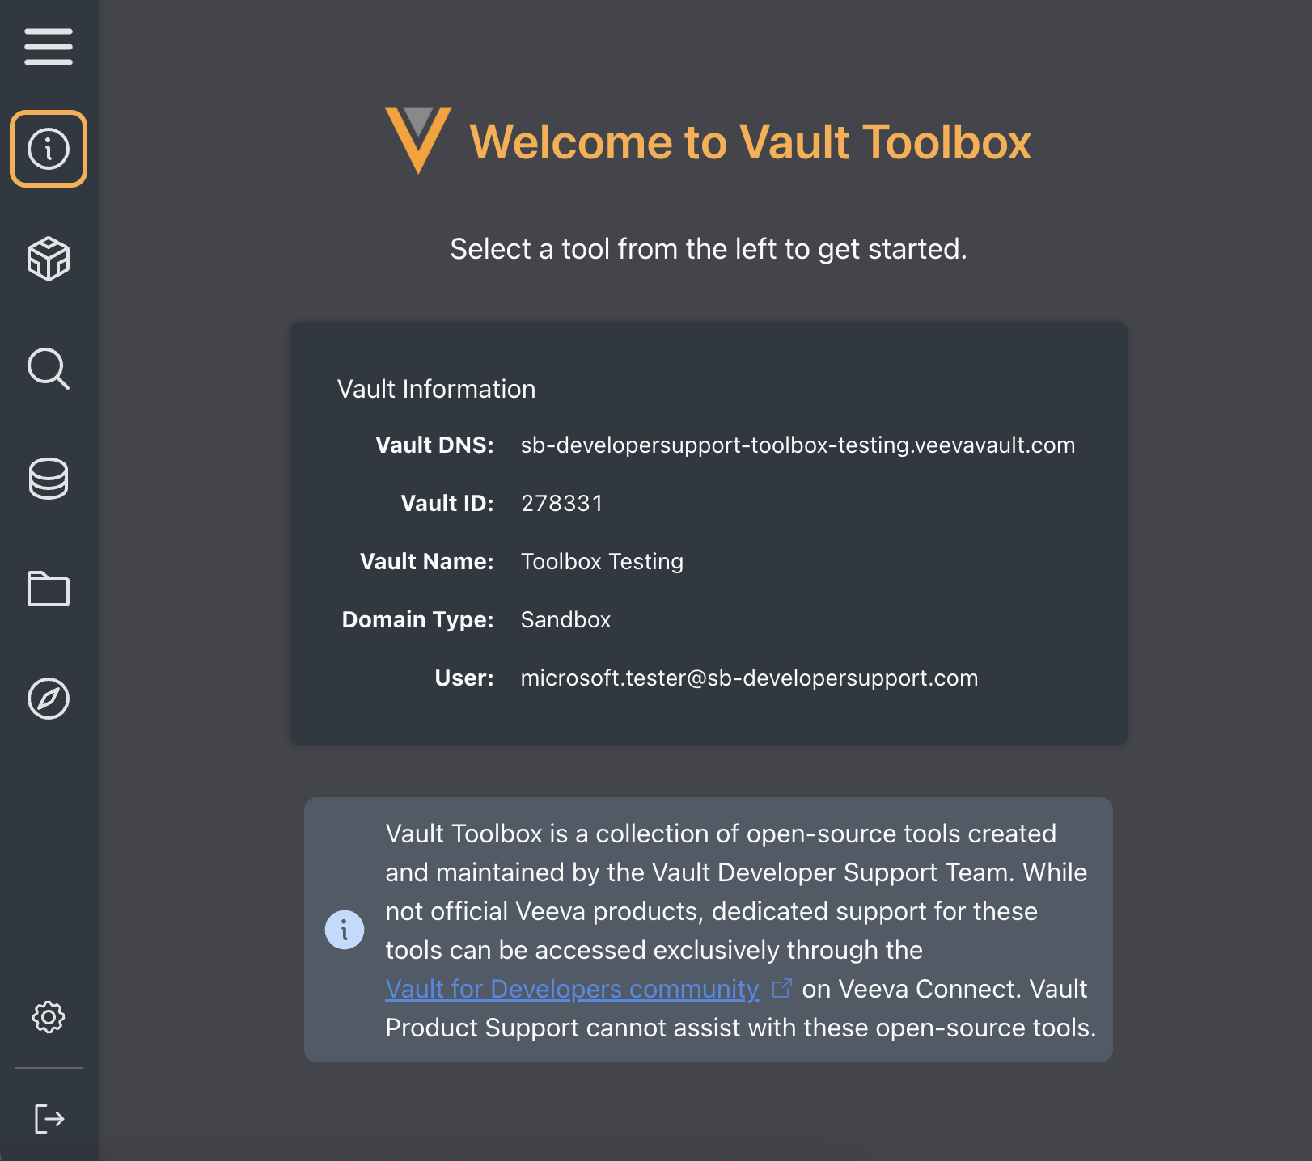Screen dimensions: 1312x1161
Task: Open the Info panel in the sidebar
Action: [x=48, y=148]
